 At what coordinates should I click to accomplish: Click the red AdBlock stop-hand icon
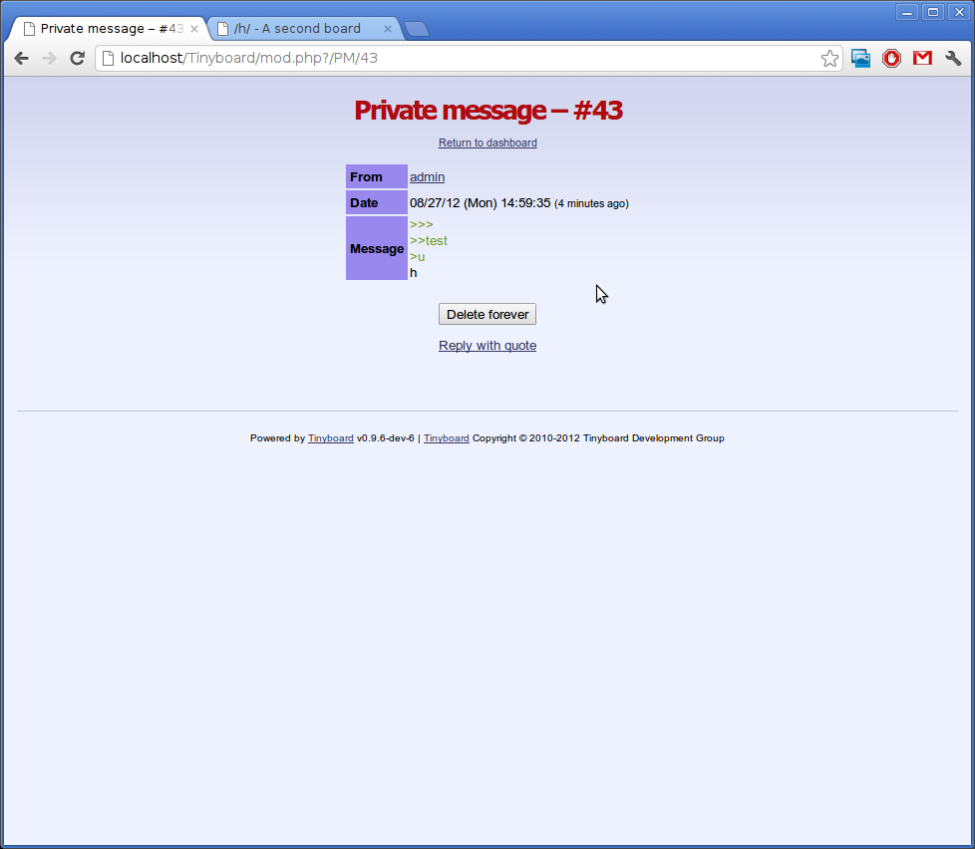pos(891,59)
